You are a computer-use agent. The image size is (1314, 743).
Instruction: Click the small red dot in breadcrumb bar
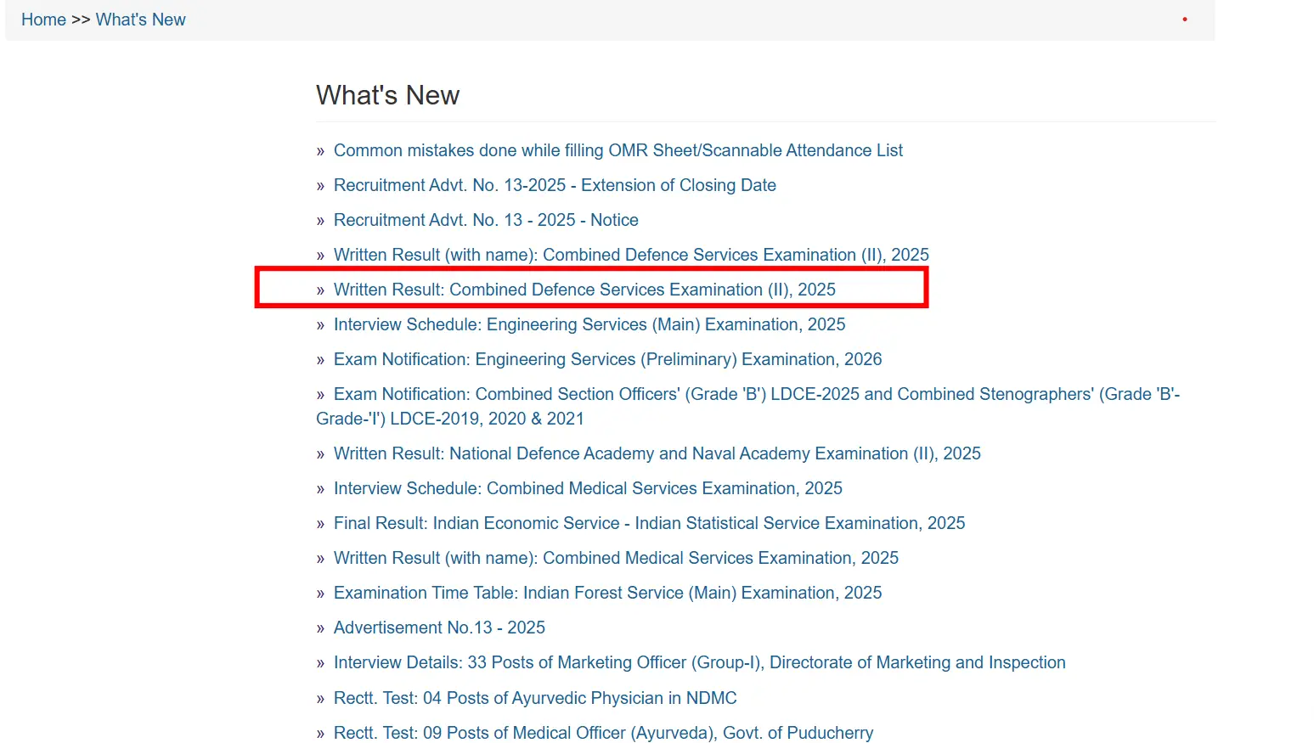(1184, 20)
